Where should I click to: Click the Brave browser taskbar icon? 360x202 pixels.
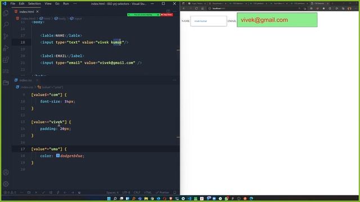coord(171,198)
